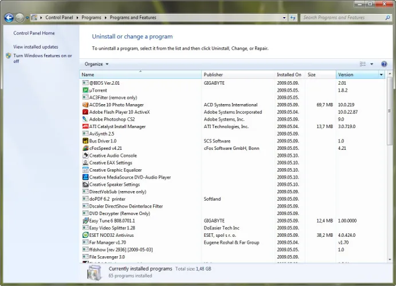Click the vertical scrollbar thumb

point(389,111)
